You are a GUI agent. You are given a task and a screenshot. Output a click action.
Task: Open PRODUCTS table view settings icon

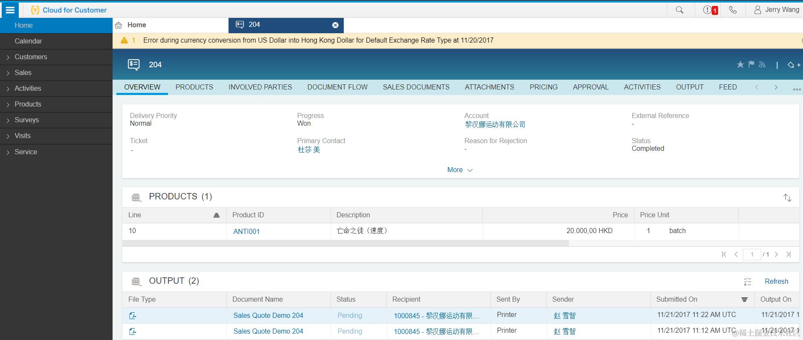click(136, 197)
